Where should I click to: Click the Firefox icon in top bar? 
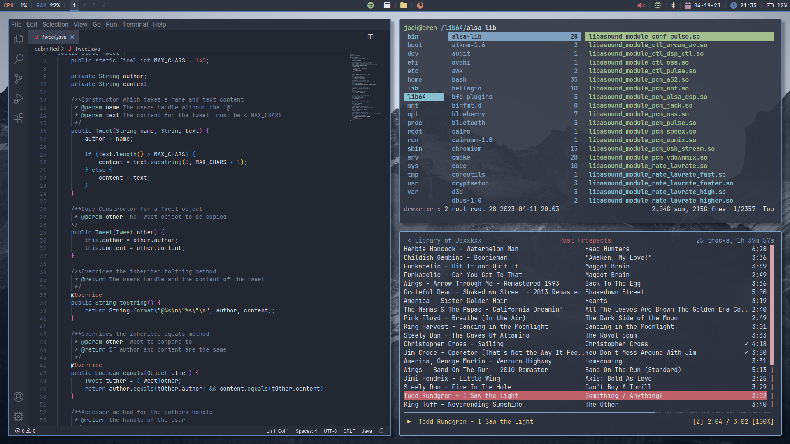pyautogui.click(x=420, y=5)
